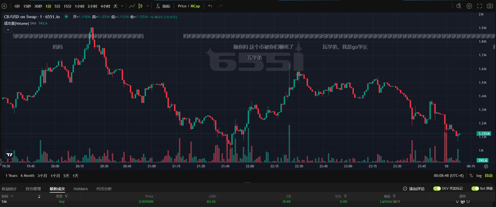496x207 pixels.
Task: Open the 指标 indicators fx icon
Action: coord(158,6)
